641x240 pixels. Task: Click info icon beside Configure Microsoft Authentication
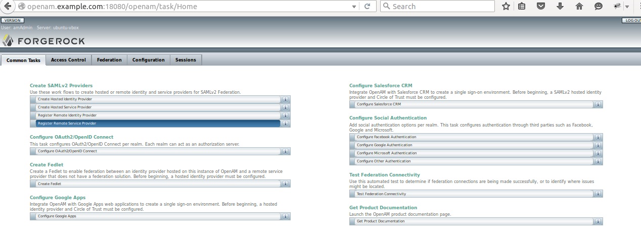598,153
